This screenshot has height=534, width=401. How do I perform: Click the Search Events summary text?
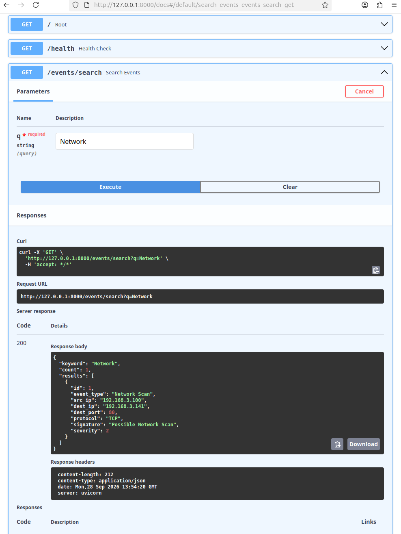point(123,73)
